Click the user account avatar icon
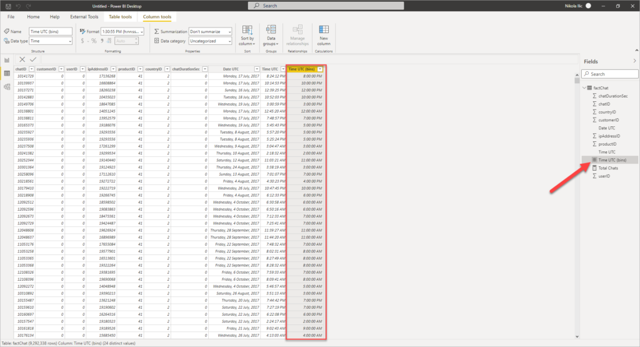The image size is (640, 347). (588, 6)
